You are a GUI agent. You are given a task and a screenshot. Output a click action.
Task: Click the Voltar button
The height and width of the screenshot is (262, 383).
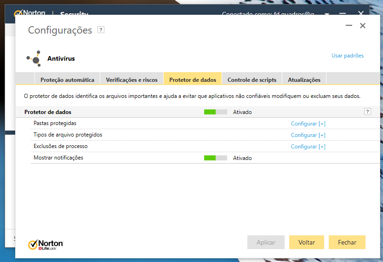307,242
